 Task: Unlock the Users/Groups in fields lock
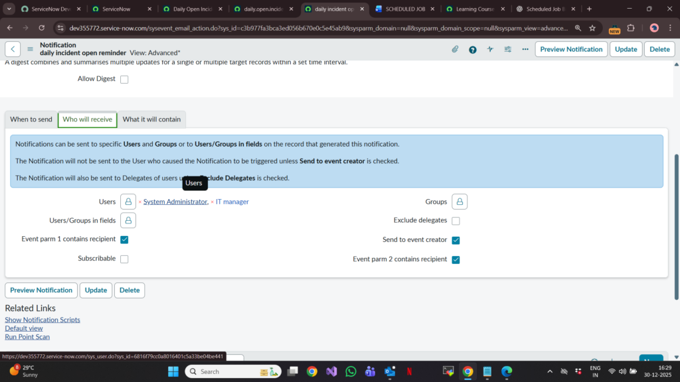(x=128, y=220)
